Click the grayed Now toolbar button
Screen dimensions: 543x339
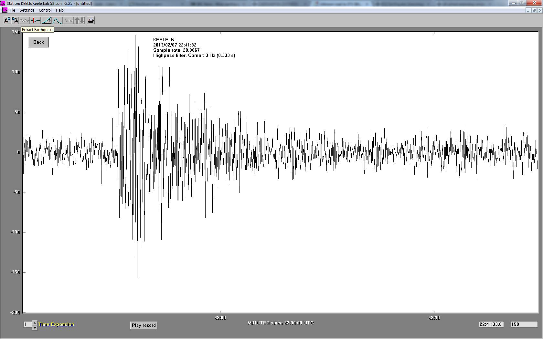pos(68,20)
